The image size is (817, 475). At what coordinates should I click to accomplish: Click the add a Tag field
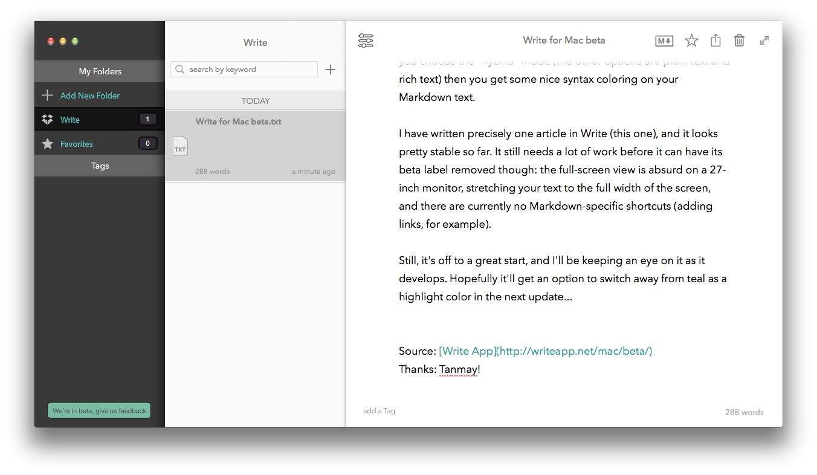379,411
